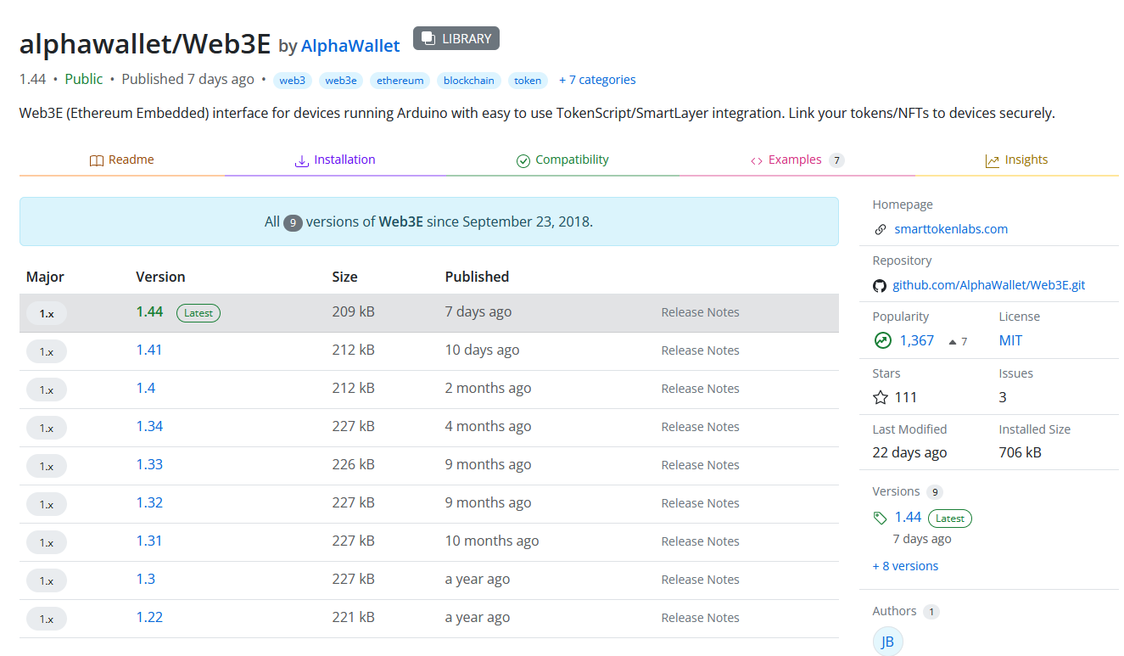The height and width of the screenshot is (656, 1124).
Task: Click popularity count 1,367
Action: click(x=917, y=340)
